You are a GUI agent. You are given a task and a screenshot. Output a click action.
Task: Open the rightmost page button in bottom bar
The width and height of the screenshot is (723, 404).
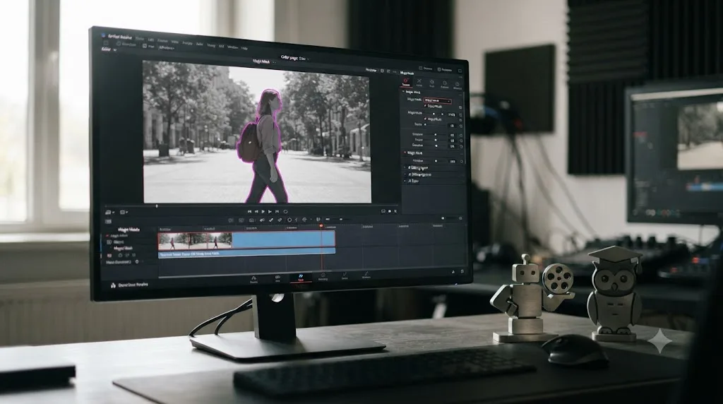click(x=366, y=275)
